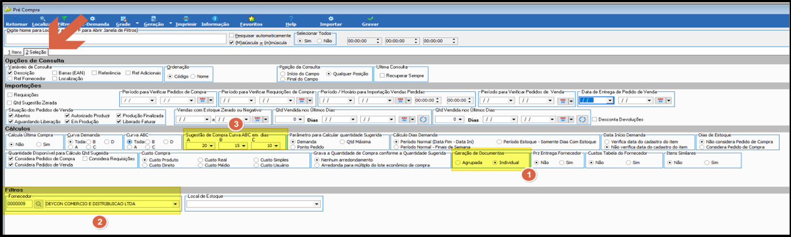The image size is (791, 237).
Task: Switch to the 1 Itens tab
Action: click(x=14, y=52)
